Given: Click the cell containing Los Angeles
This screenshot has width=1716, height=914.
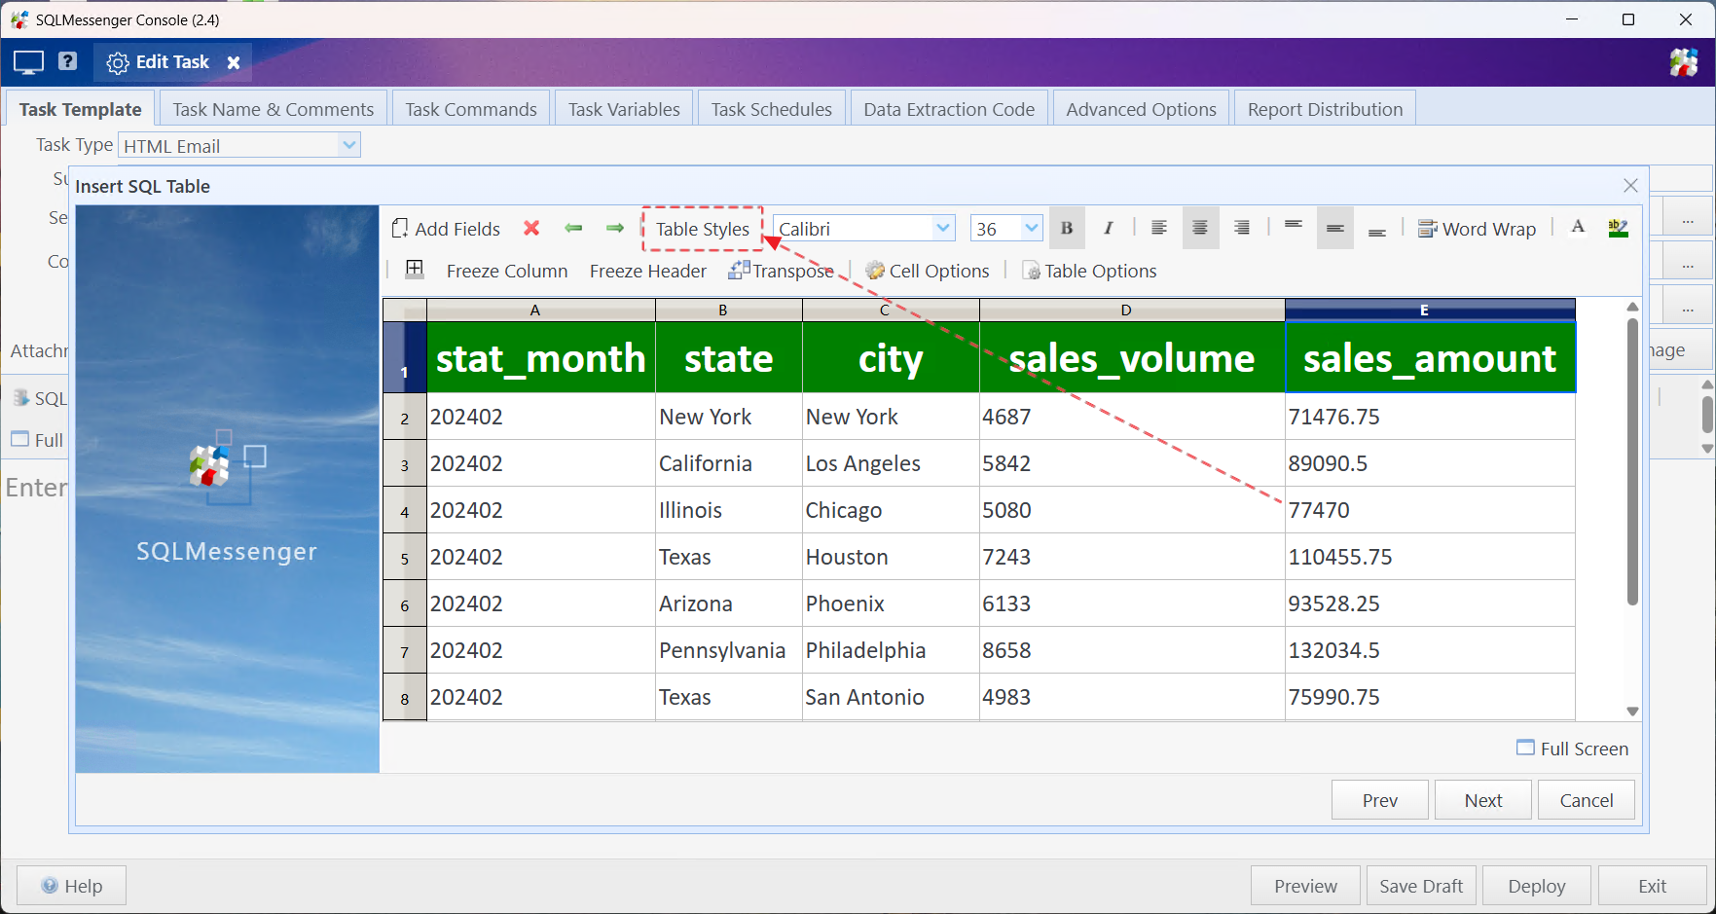Looking at the screenshot, I should click(891, 463).
